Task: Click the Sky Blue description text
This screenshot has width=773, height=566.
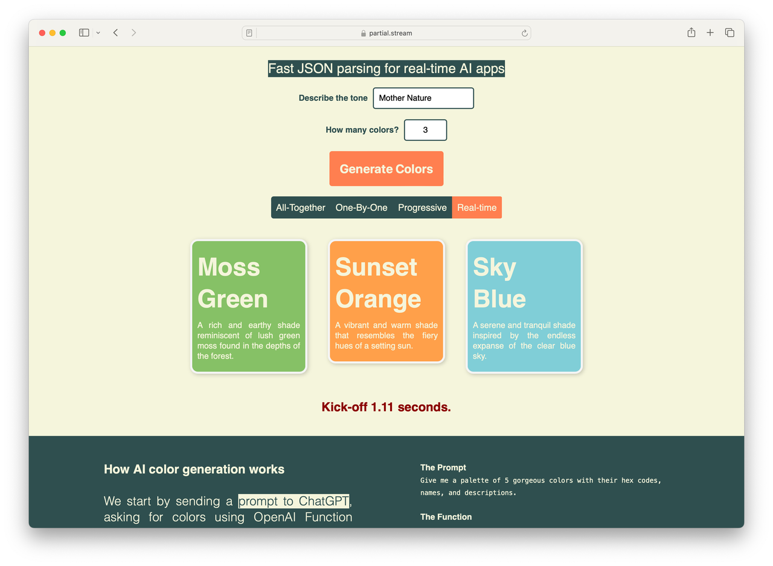Action: point(524,341)
